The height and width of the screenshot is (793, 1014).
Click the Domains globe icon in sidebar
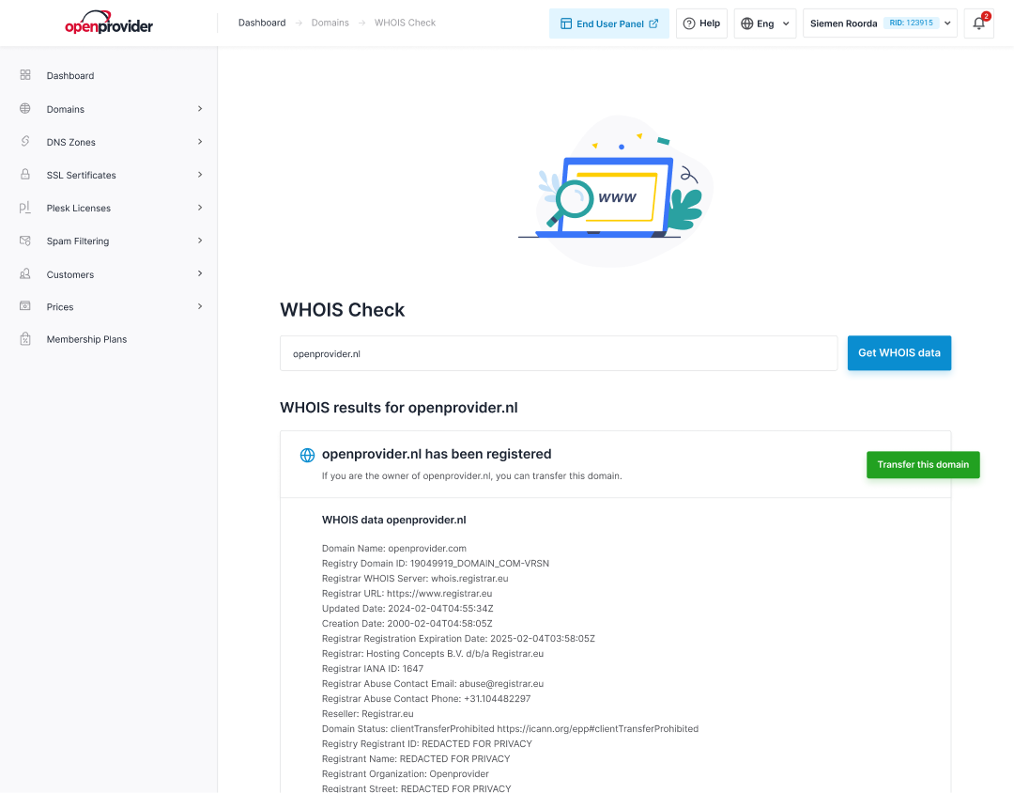25,108
